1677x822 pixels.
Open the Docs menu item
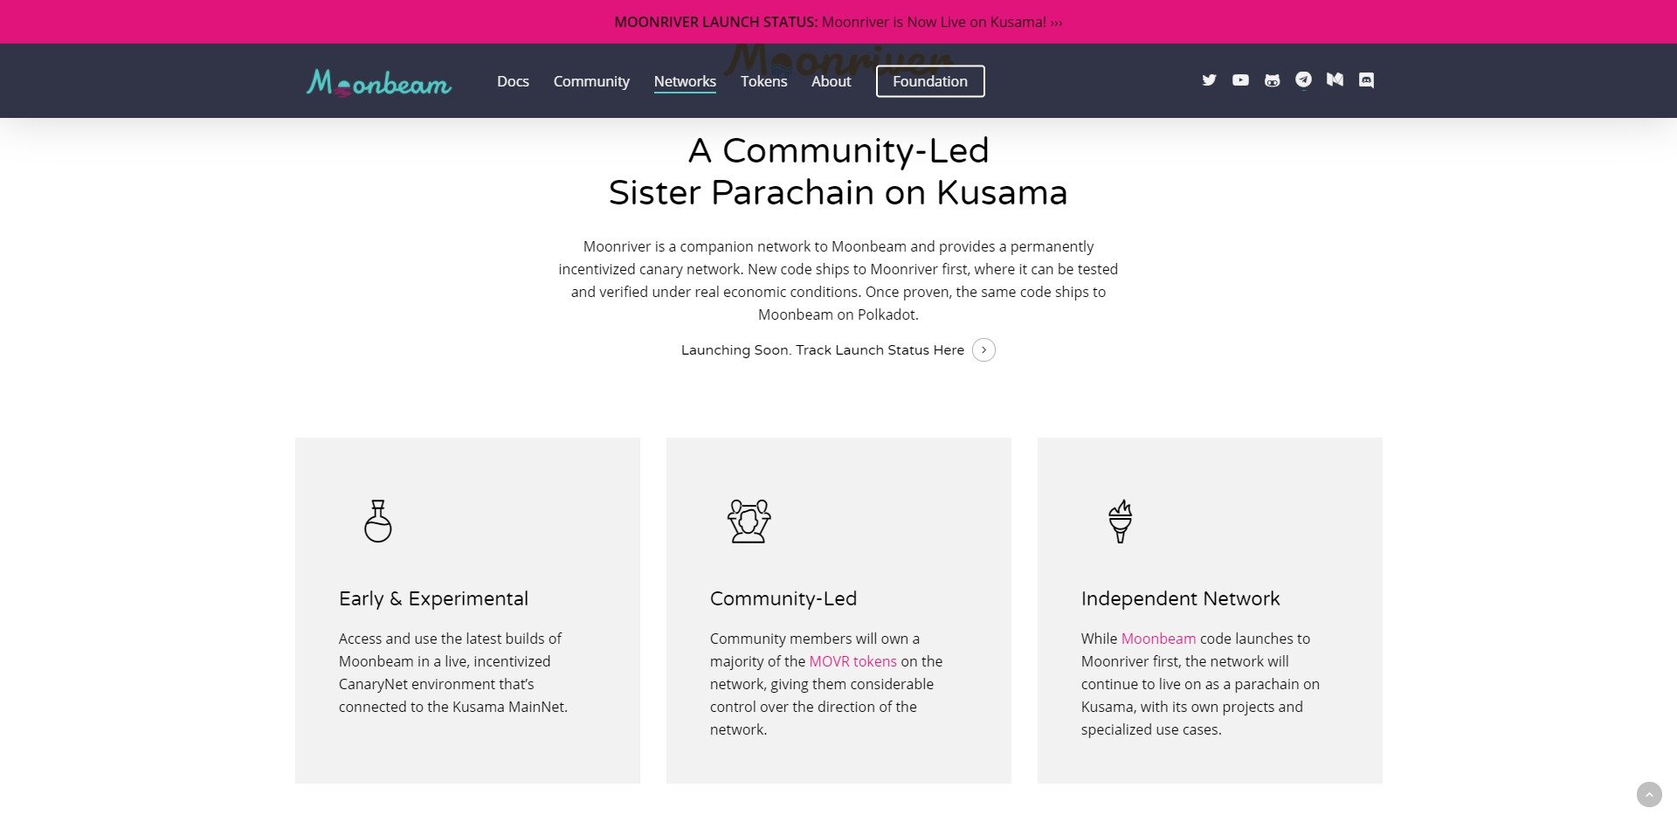click(513, 81)
